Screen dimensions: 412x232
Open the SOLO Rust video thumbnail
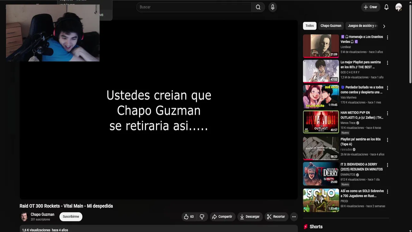point(321,200)
